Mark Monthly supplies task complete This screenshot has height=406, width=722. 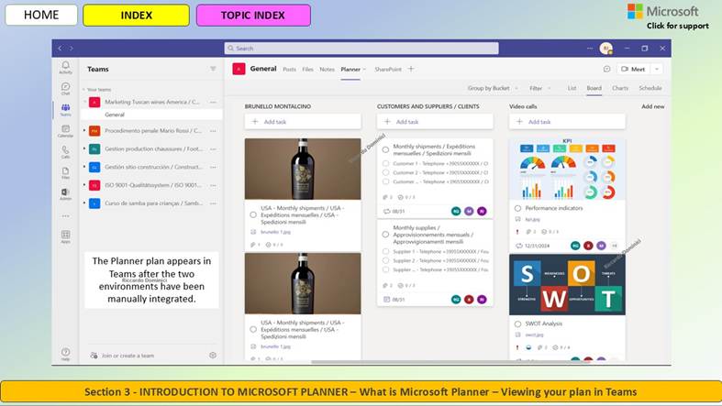385,235
